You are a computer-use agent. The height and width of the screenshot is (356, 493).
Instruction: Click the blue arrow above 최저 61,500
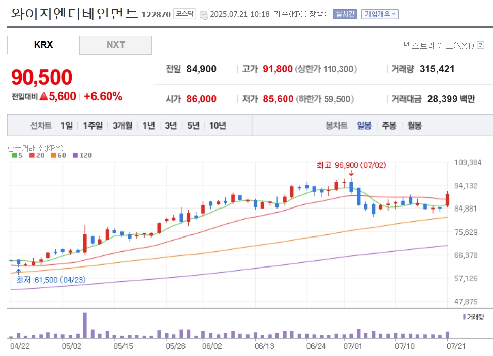[x=18, y=272]
